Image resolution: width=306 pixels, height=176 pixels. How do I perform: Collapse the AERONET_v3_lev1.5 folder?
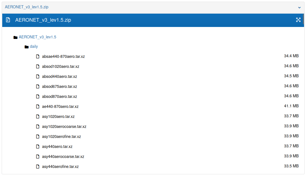tap(37, 37)
